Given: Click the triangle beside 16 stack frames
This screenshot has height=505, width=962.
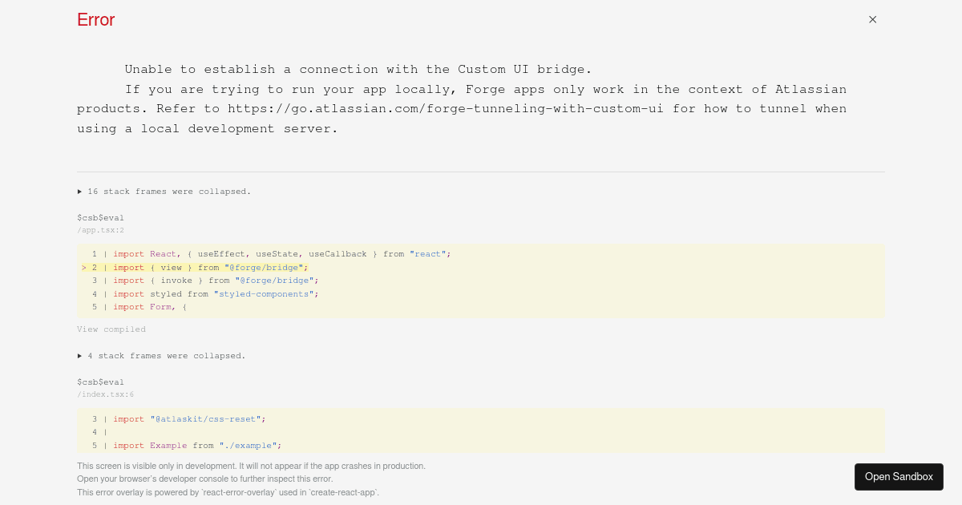Looking at the screenshot, I should (79, 192).
